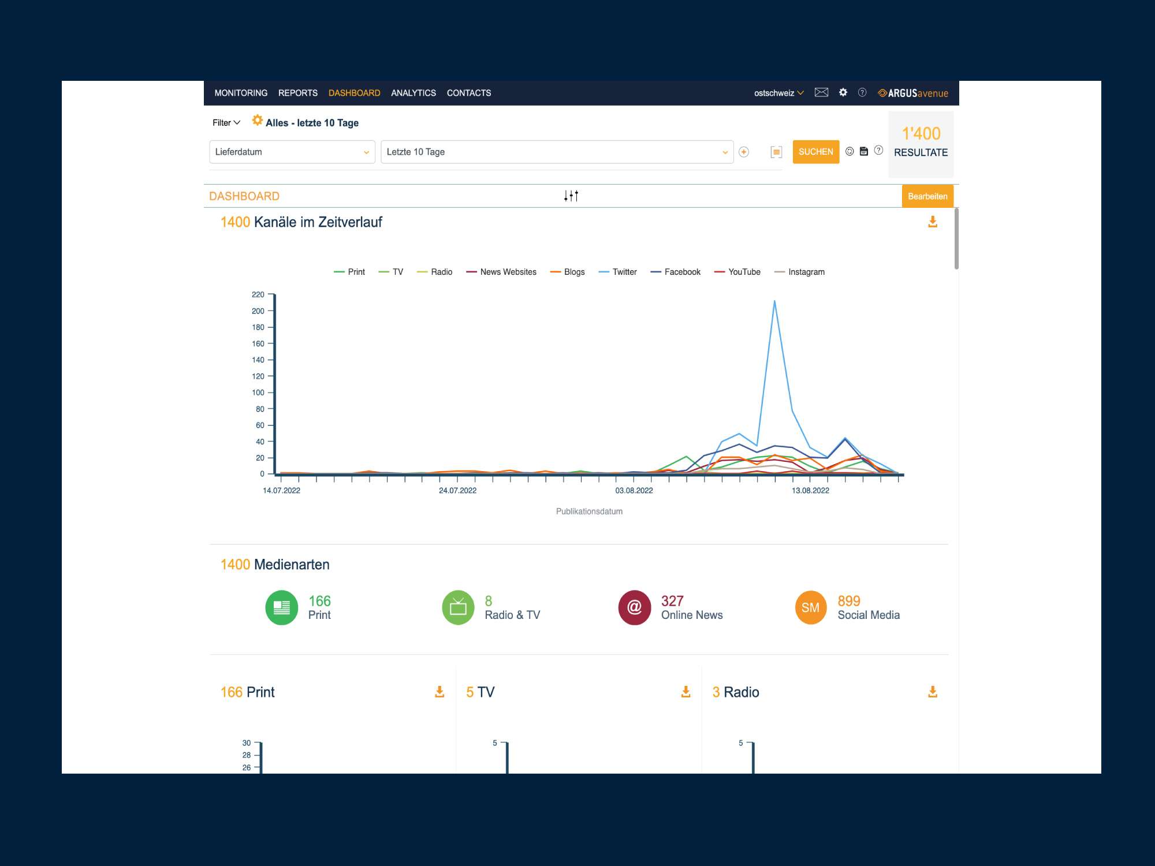Hide the News Websites legend series

[x=508, y=272]
